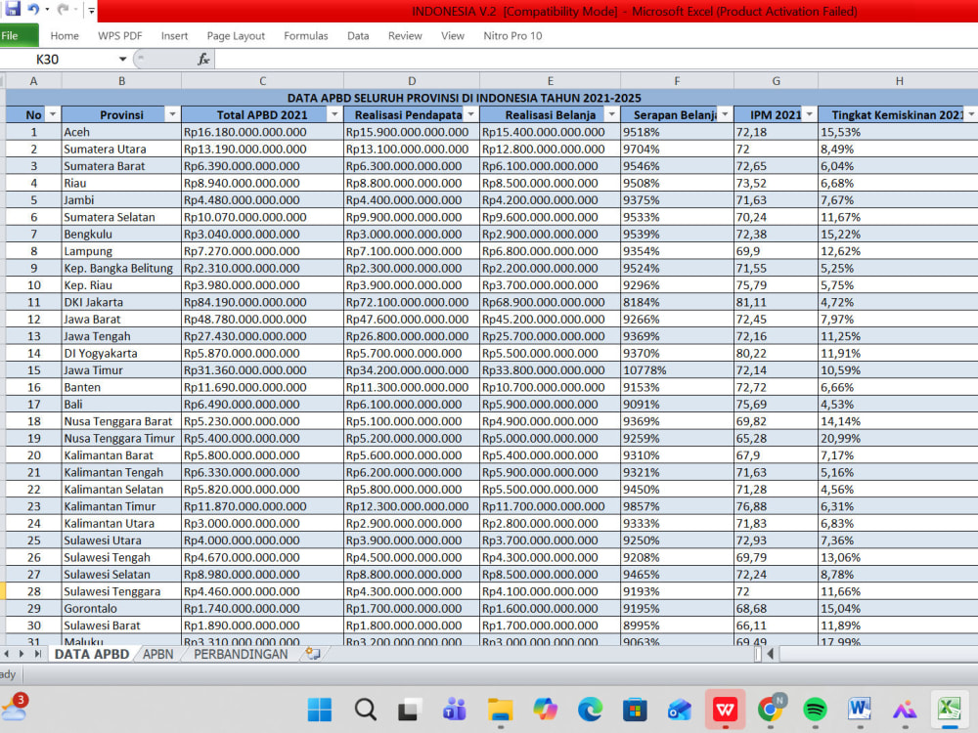
Task: Click the Save icon in Quick Access Toolbar
Action: (x=13, y=9)
